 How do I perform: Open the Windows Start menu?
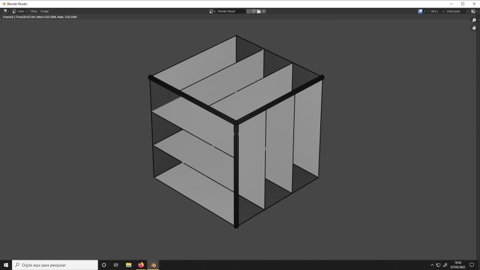click(x=6, y=265)
